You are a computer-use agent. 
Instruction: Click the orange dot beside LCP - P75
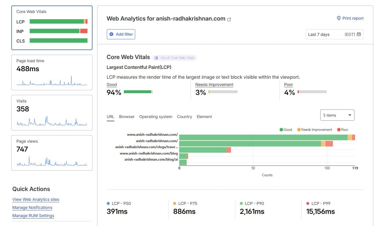click(x=175, y=203)
